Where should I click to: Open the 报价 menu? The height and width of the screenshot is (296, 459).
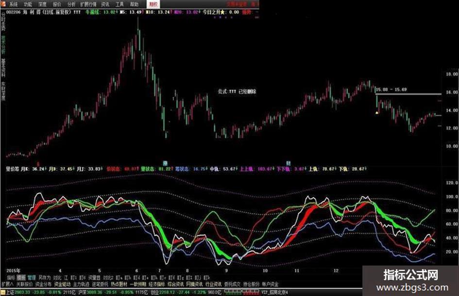57,4
